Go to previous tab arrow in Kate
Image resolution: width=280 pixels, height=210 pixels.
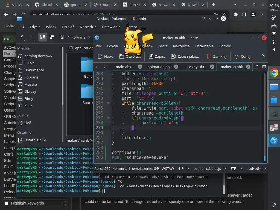97,67
